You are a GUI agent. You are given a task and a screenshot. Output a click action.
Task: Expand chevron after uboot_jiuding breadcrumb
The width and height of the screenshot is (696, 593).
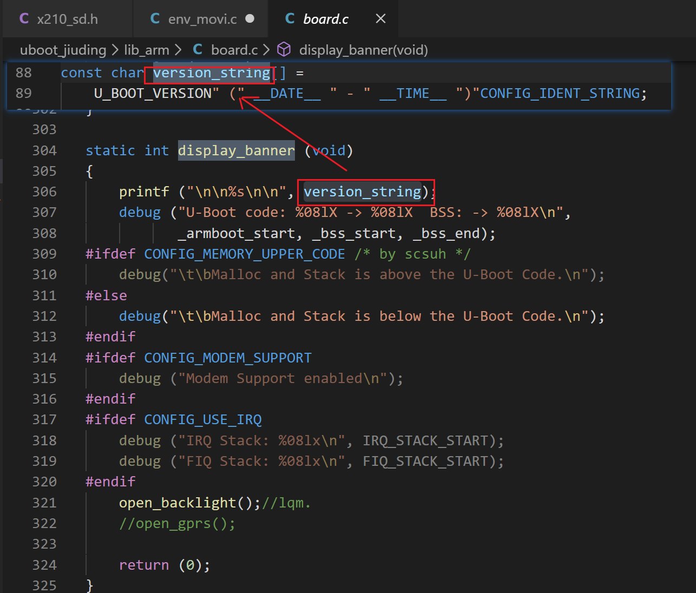click(115, 50)
